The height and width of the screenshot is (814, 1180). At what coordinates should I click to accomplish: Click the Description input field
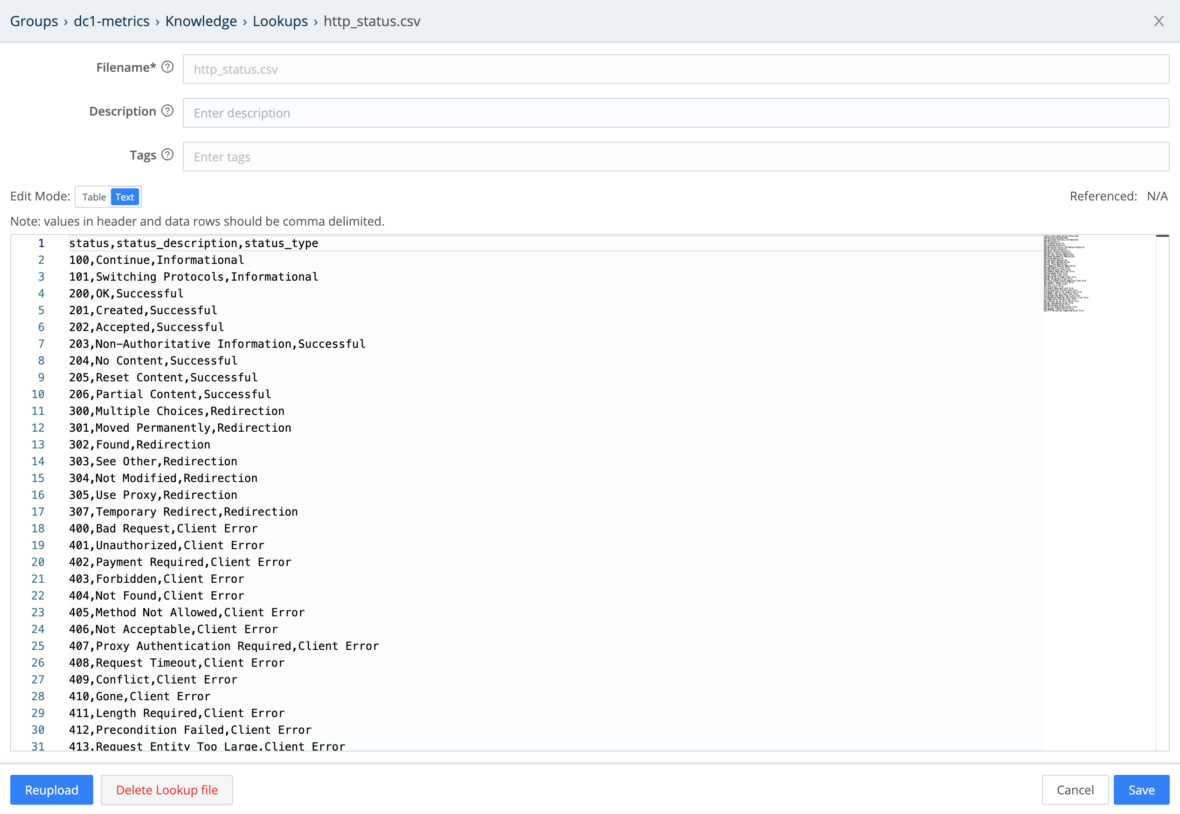(x=675, y=113)
